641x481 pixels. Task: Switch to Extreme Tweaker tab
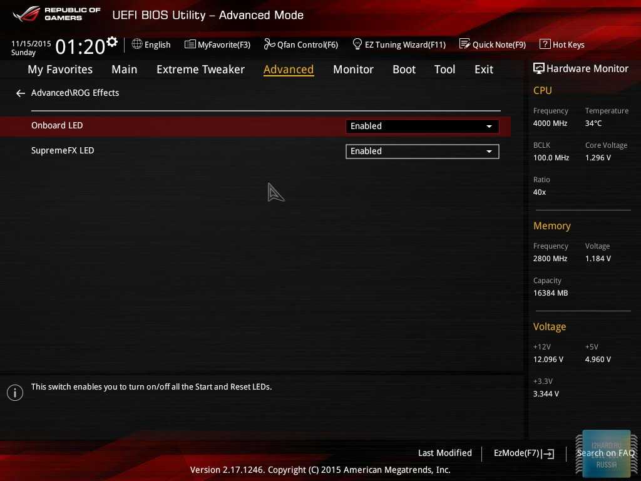[200, 70]
